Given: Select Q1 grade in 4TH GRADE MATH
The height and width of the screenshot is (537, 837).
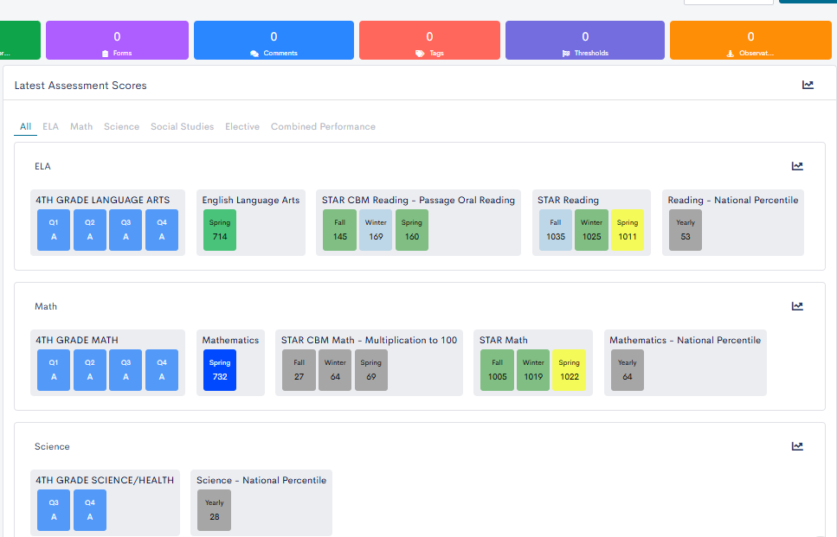Looking at the screenshot, I should pyautogui.click(x=54, y=370).
